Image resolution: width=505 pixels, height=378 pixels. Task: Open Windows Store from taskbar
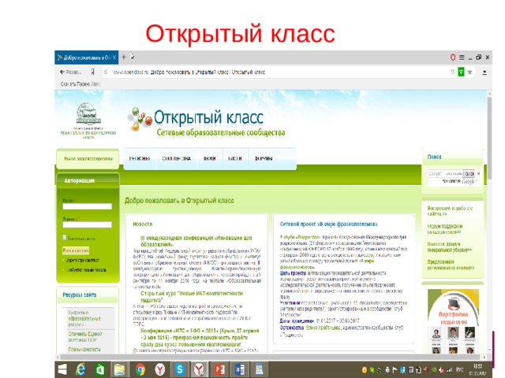(x=100, y=369)
